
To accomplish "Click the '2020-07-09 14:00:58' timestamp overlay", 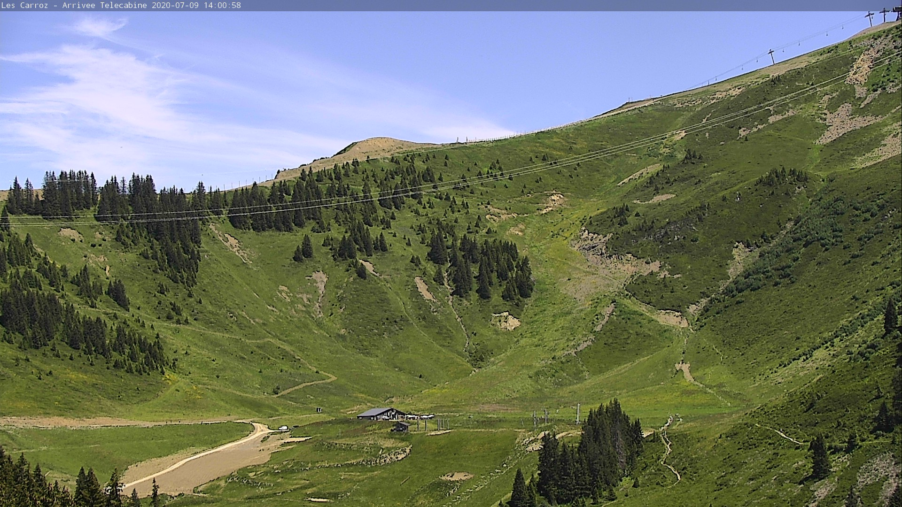I will coord(196,6).
